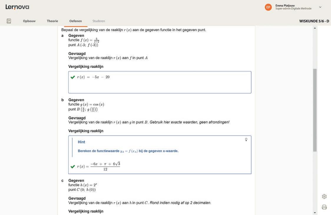This screenshot has height=215, width=331.
Task: Click the scrollbar down arrow
Action: click(x=315, y=213)
